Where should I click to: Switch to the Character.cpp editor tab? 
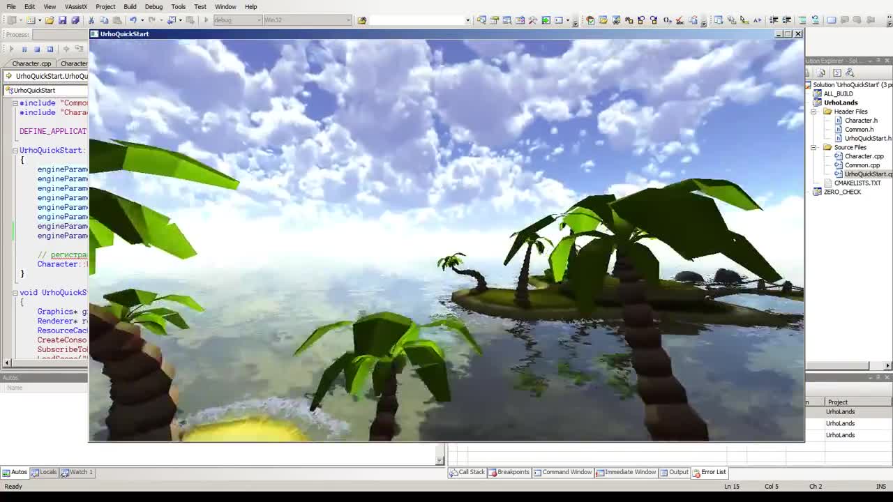click(31, 63)
